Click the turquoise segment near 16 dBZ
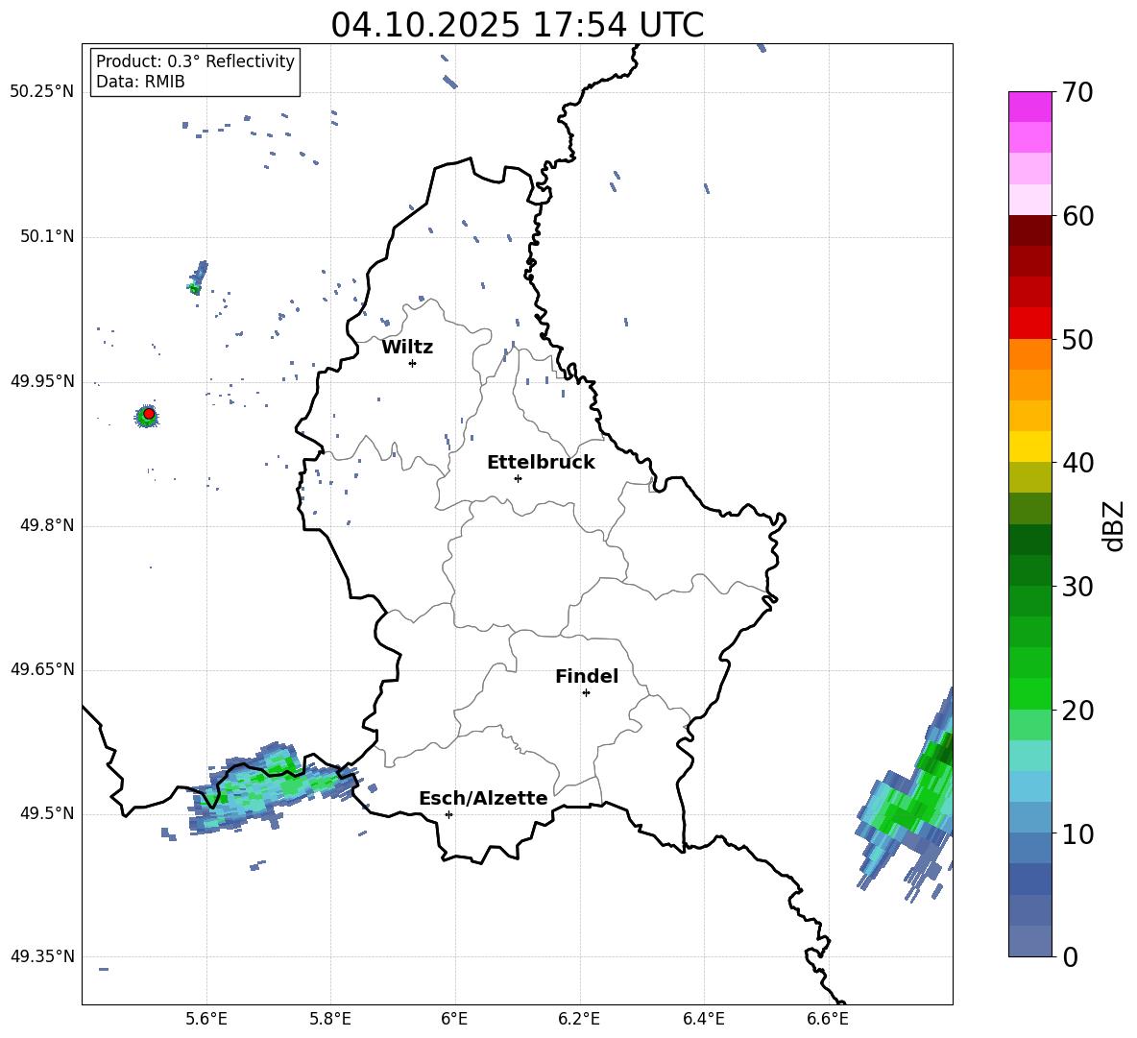 [1029, 756]
